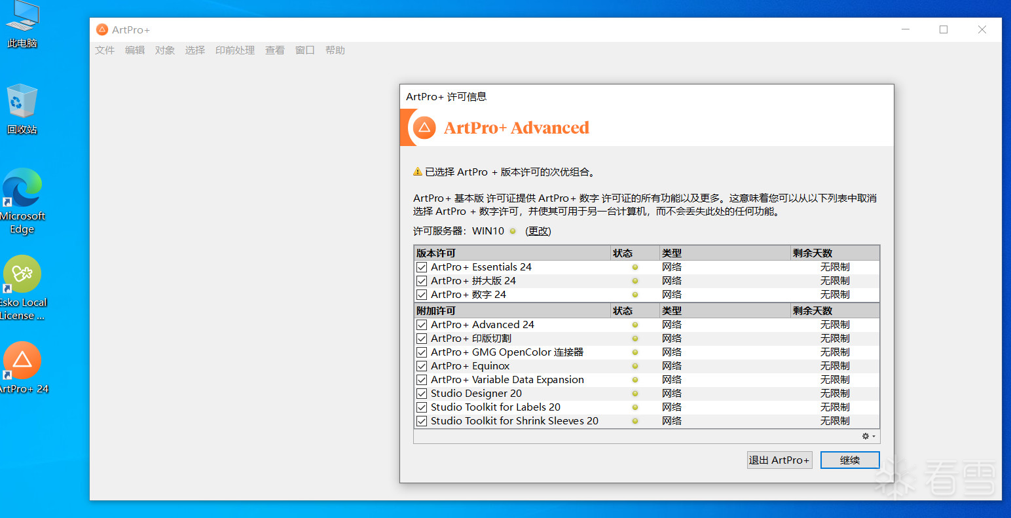Click 剩余天数 header in the 版本许可 table

(x=835, y=253)
